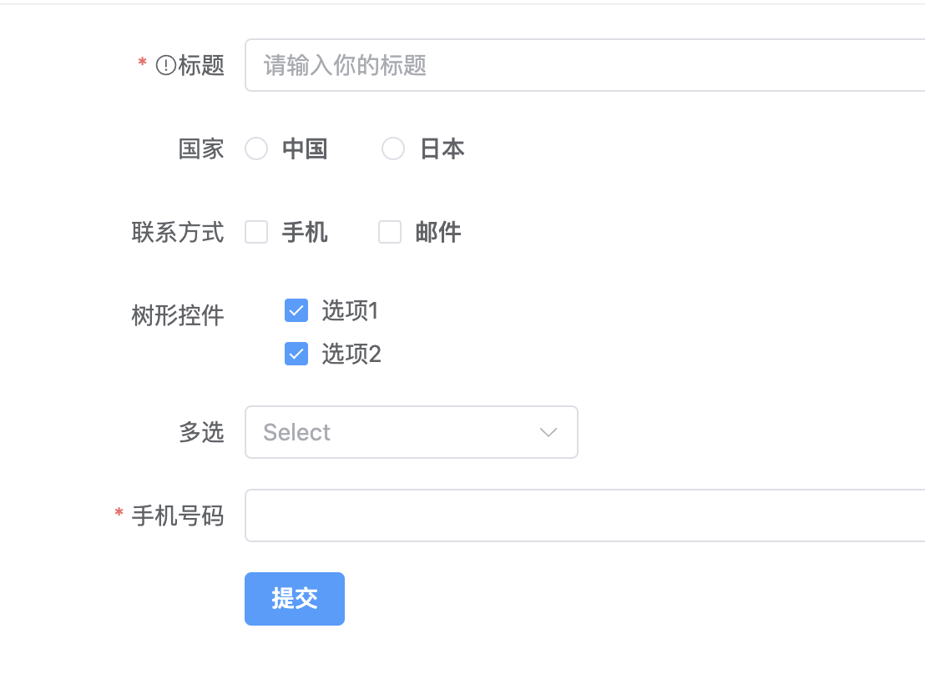
Task: Uncheck 选项1 in the tree control
Action: click(296, 310)
